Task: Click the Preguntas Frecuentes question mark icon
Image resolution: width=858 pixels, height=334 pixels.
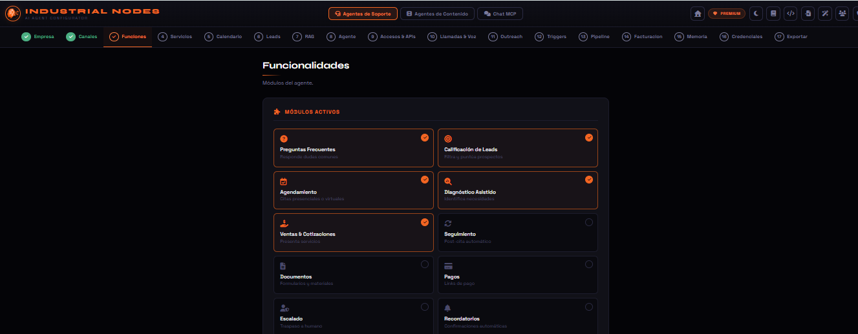Action: pos(284,139)
